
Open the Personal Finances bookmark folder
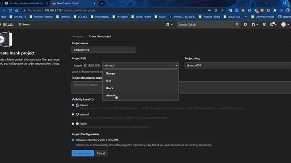pyautogui.click(x=41, y=17)
